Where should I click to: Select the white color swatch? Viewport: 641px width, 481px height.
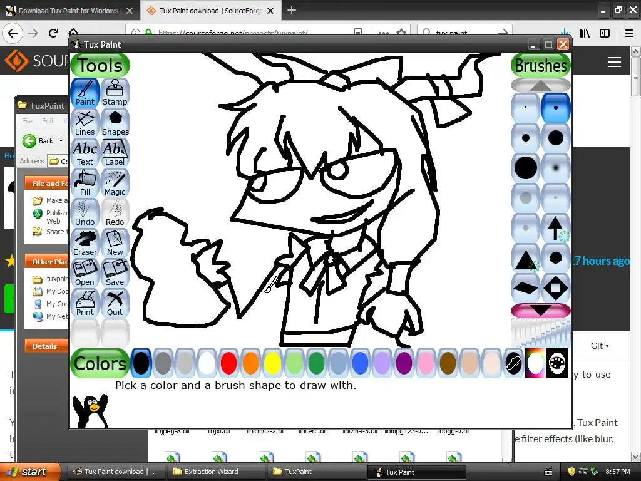click(x=207, y=363)
